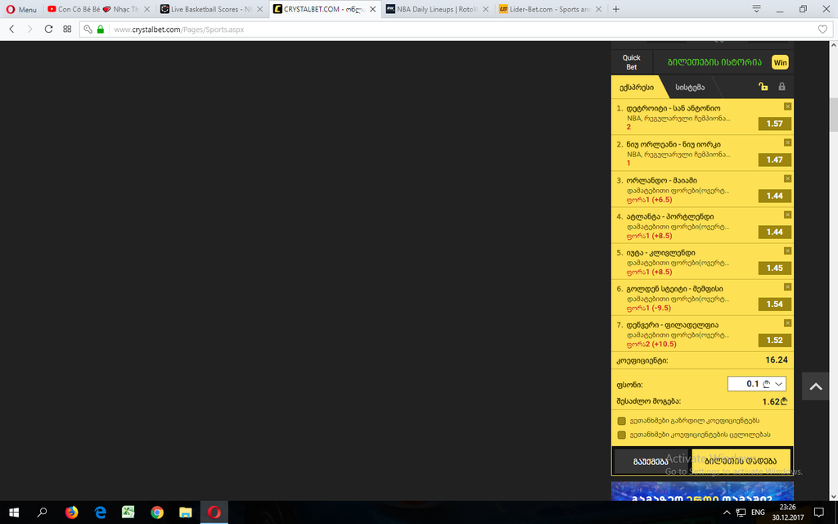Screen dimensions: 838x524
Task: Remove bet 3 ორლანდო - მაიამი
Action: tap(787, 178)
